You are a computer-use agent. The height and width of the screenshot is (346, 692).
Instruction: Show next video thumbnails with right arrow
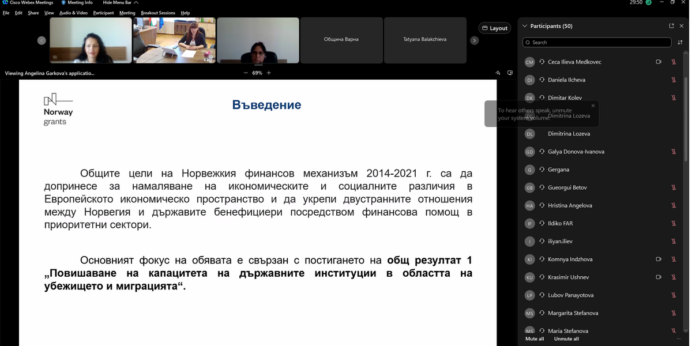[475, 40]
